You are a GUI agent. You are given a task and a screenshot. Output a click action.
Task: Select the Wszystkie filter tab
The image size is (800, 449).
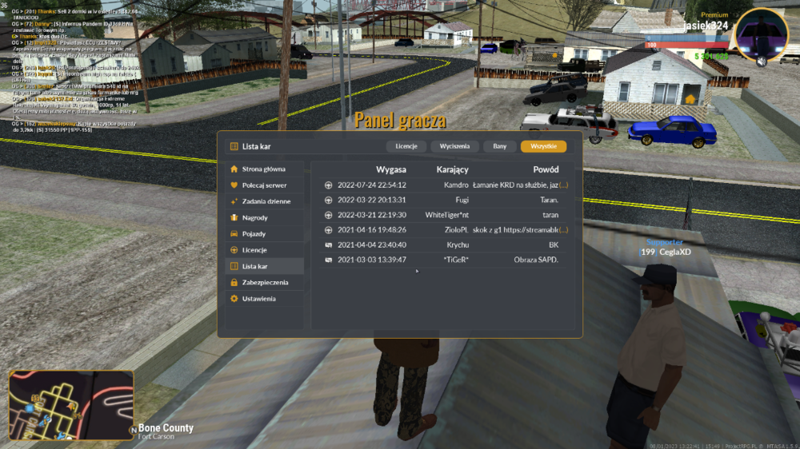[543, 146]
